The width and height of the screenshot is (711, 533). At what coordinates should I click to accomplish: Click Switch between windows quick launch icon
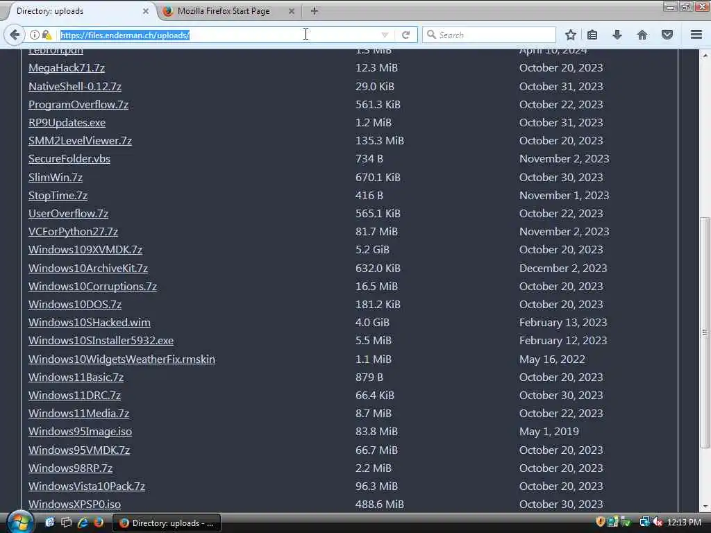click(66, 523)
